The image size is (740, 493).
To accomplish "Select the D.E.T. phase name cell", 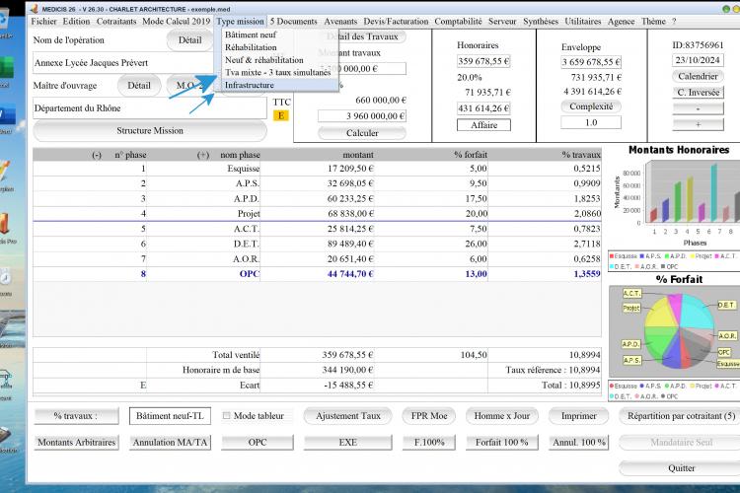I will (246, 244).
